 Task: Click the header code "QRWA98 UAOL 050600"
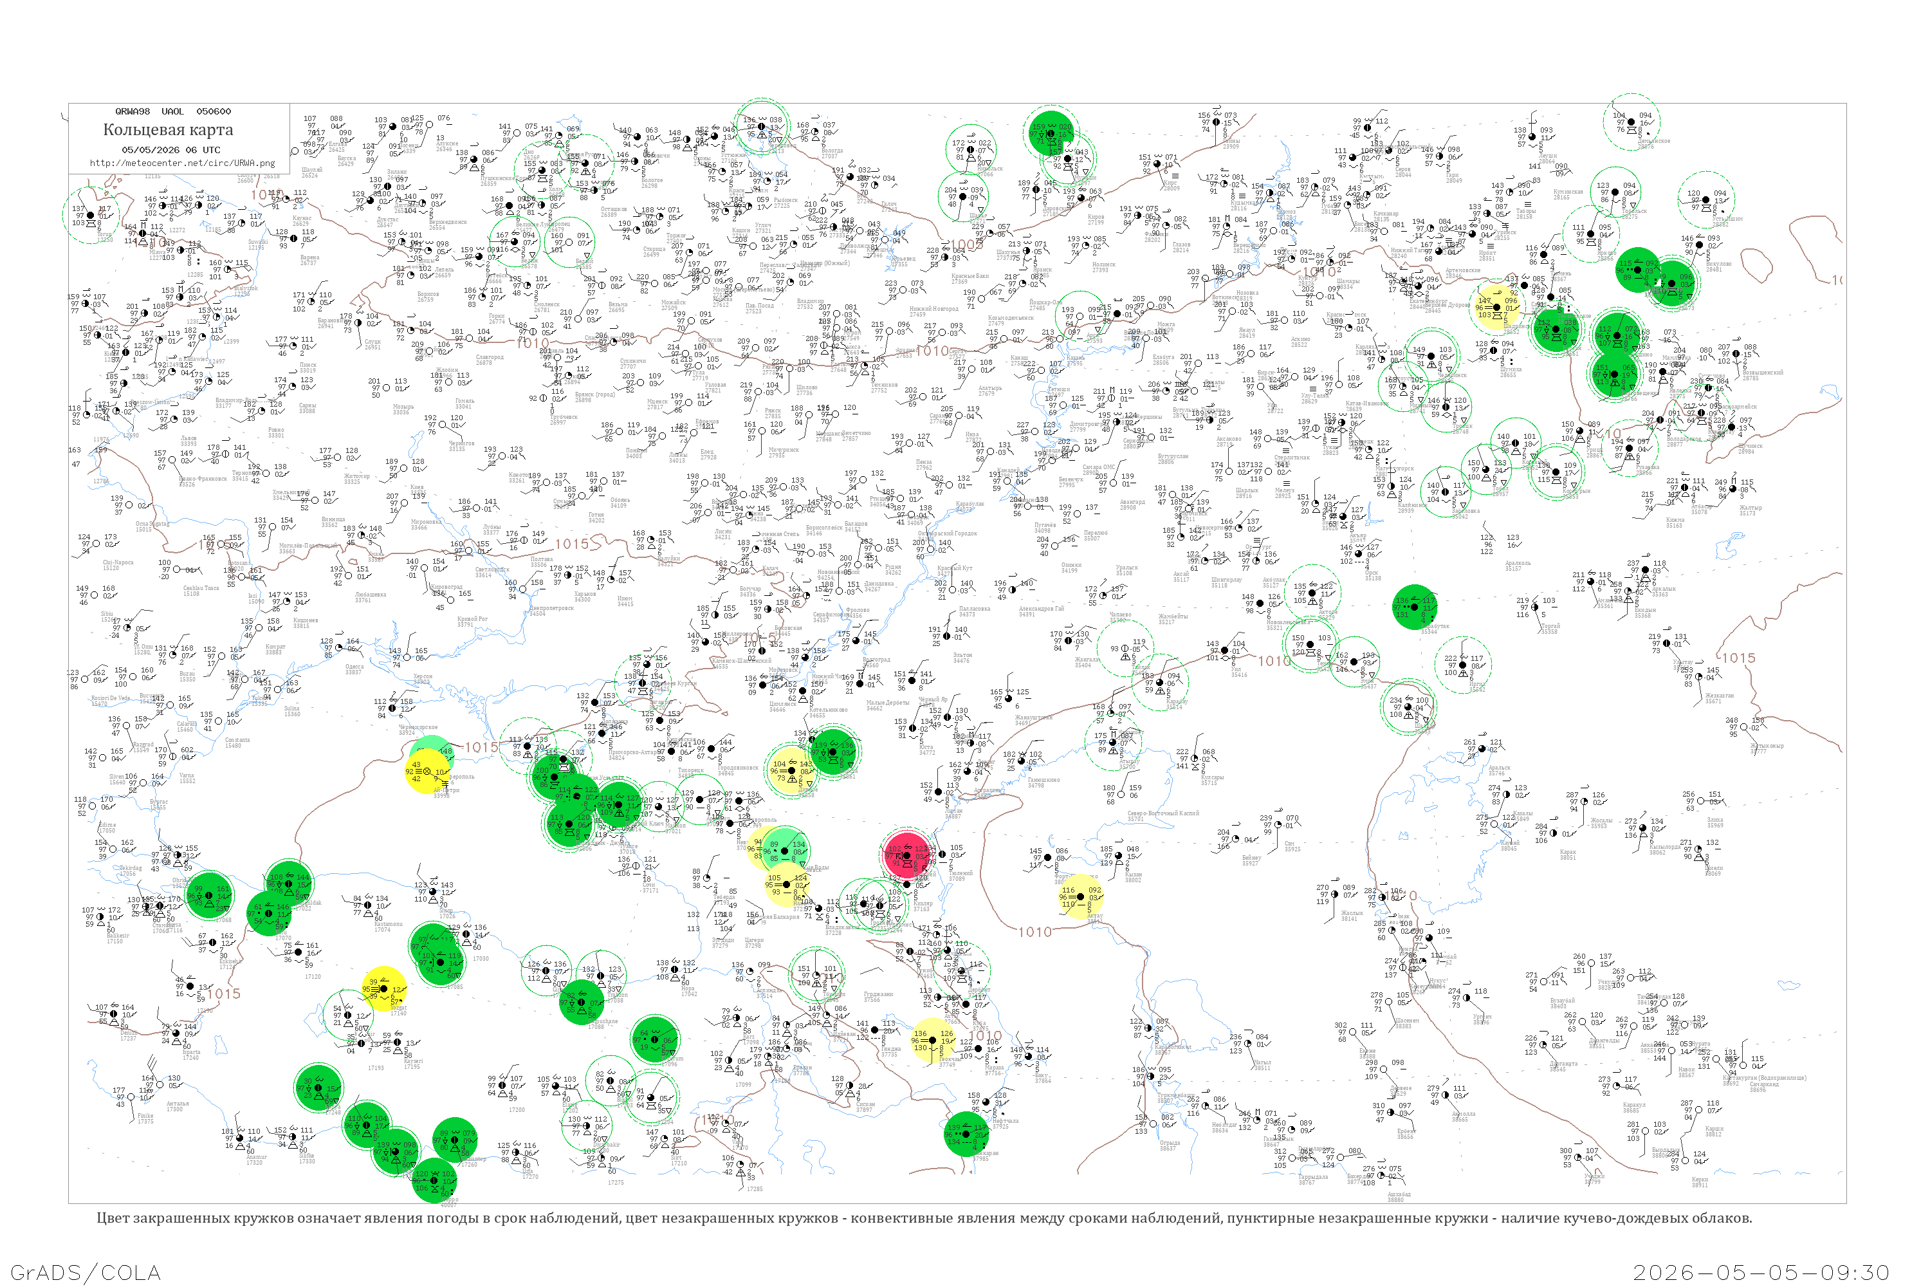(172, 111)
